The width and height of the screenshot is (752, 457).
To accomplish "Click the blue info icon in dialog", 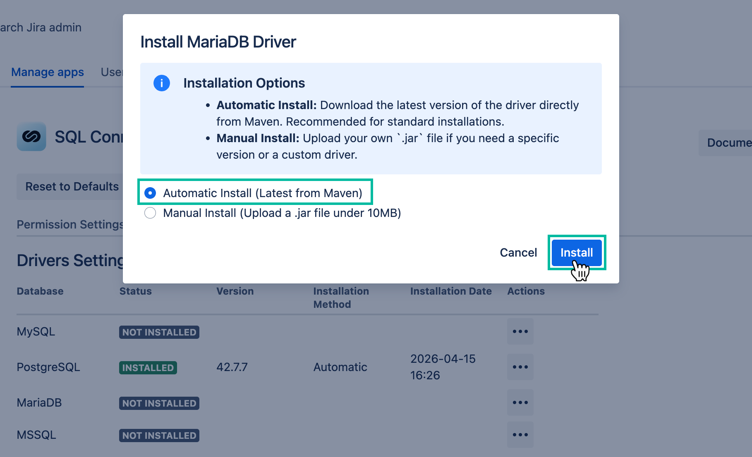I will (162, 83).
